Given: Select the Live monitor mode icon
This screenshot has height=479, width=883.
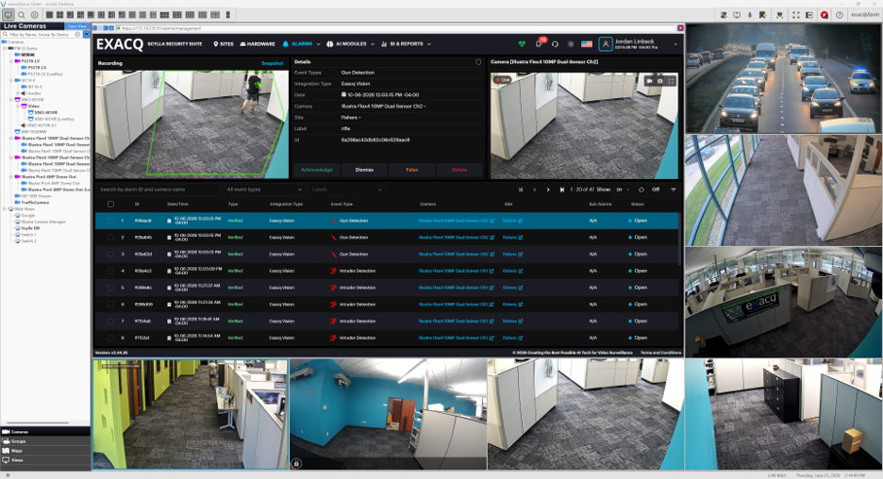Looking at the screenshot, I should [8, 15].
